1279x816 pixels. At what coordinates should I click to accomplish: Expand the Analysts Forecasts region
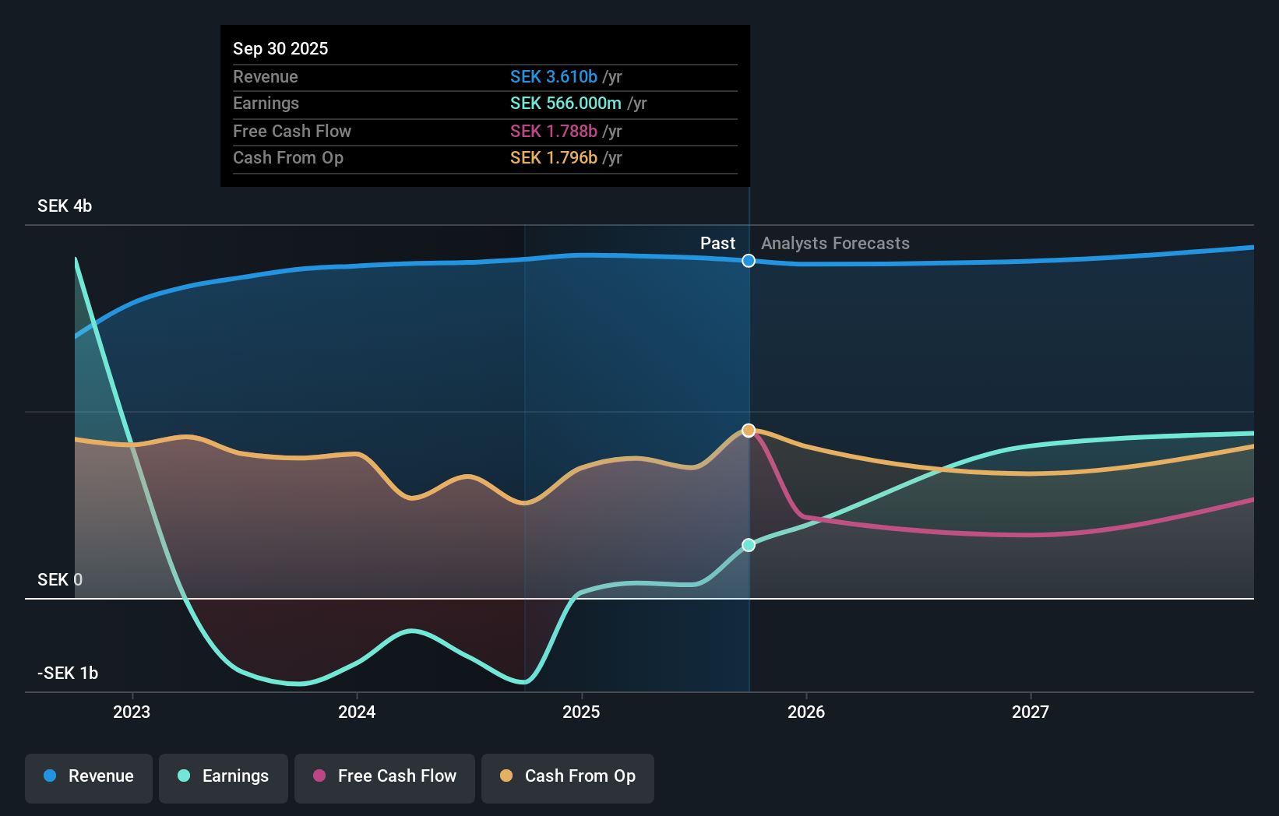coord(834,243)
